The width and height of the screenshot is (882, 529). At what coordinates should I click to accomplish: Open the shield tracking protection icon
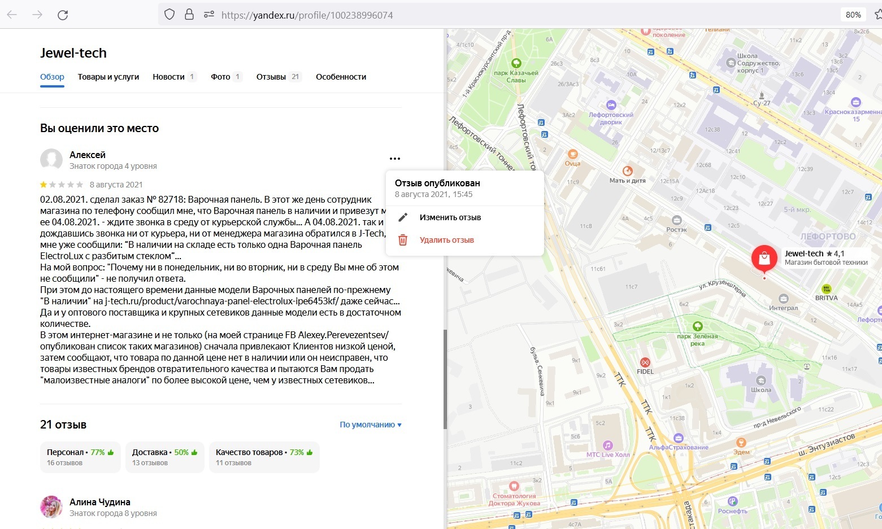coord(170,15)
